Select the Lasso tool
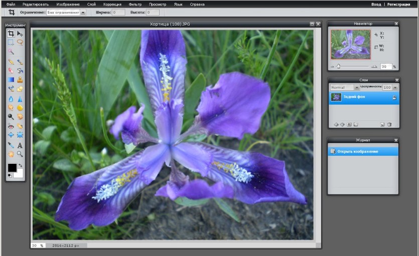The image size is (419, 256). 20,42
